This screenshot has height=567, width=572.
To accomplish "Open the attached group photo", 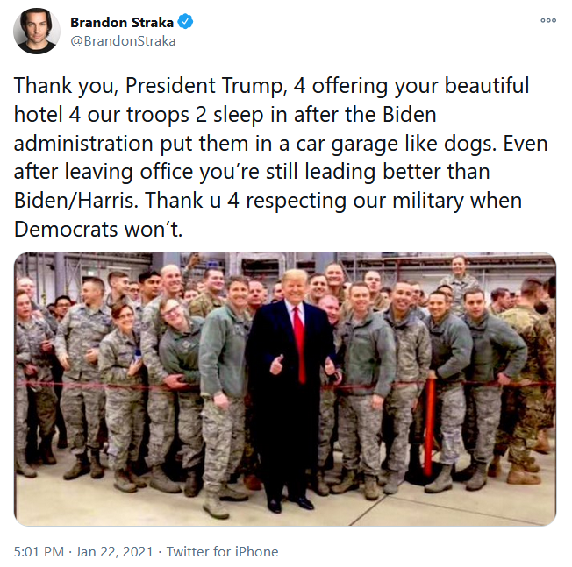I will coord(285,389).
